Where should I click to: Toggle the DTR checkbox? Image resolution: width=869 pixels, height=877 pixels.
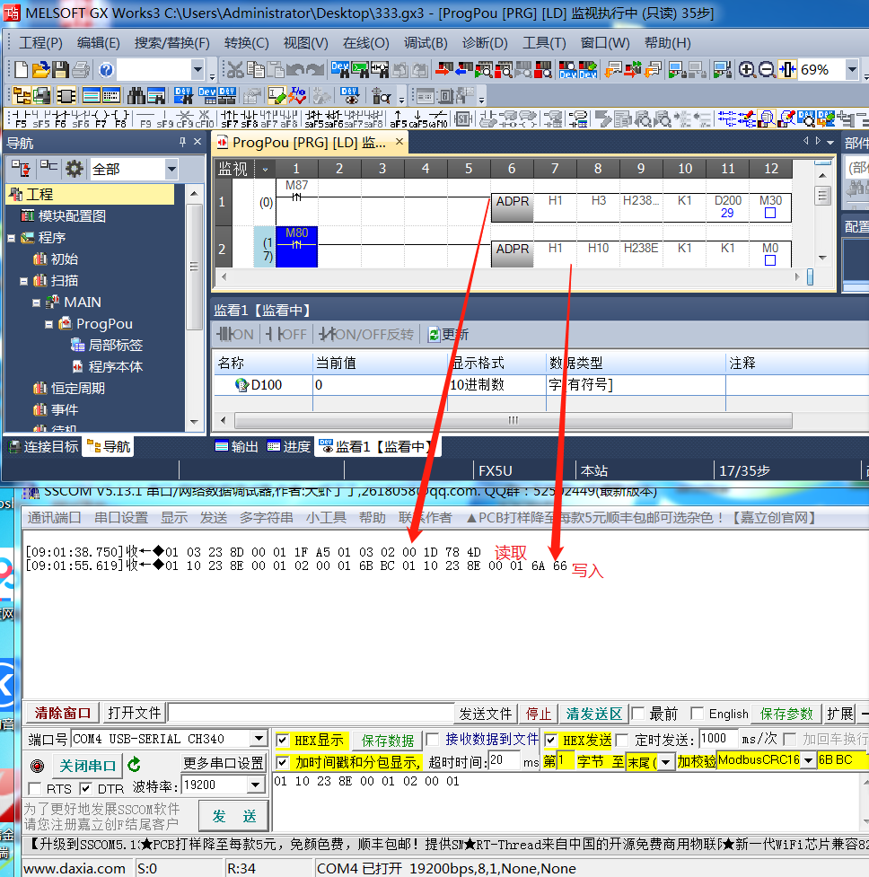pos(85,788)
